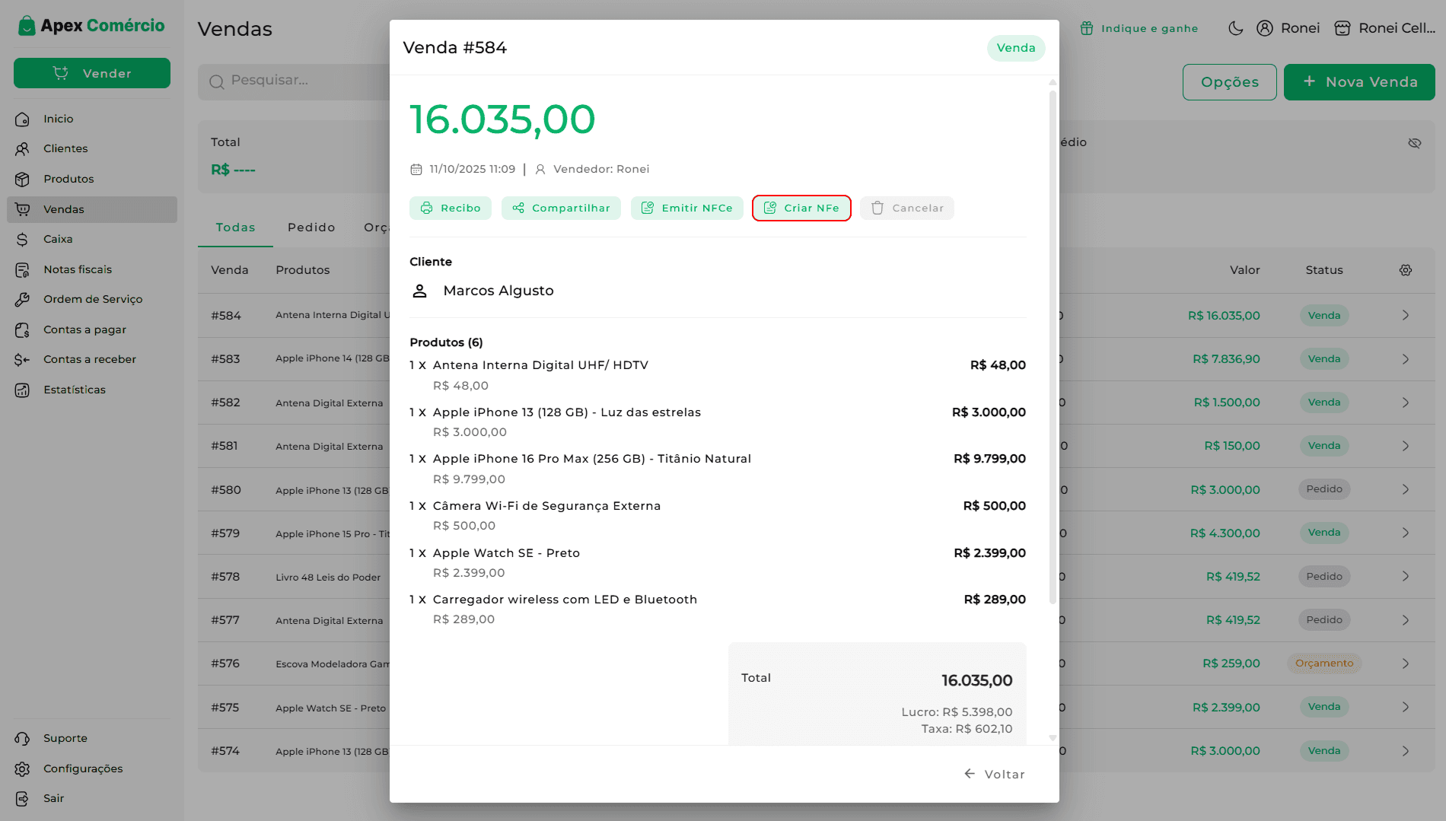Click the Compartilhar button

click(561, 208)
